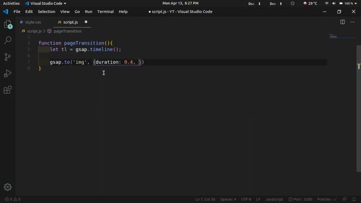This screenshot has width=361, height=203.
Task: Click the VS Code logo icon
Action: coord(6,11)
